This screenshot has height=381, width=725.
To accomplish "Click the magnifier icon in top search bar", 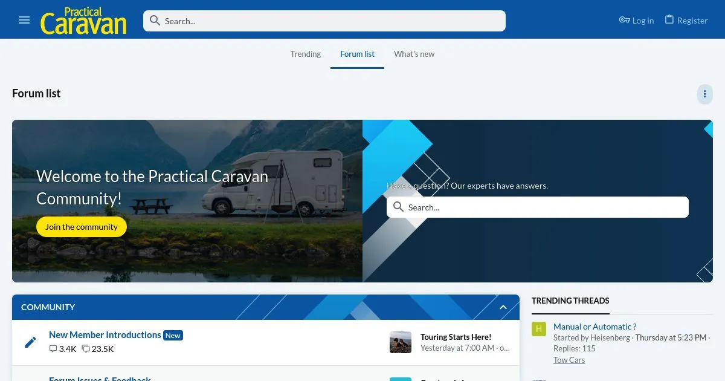I will (155, 21).
